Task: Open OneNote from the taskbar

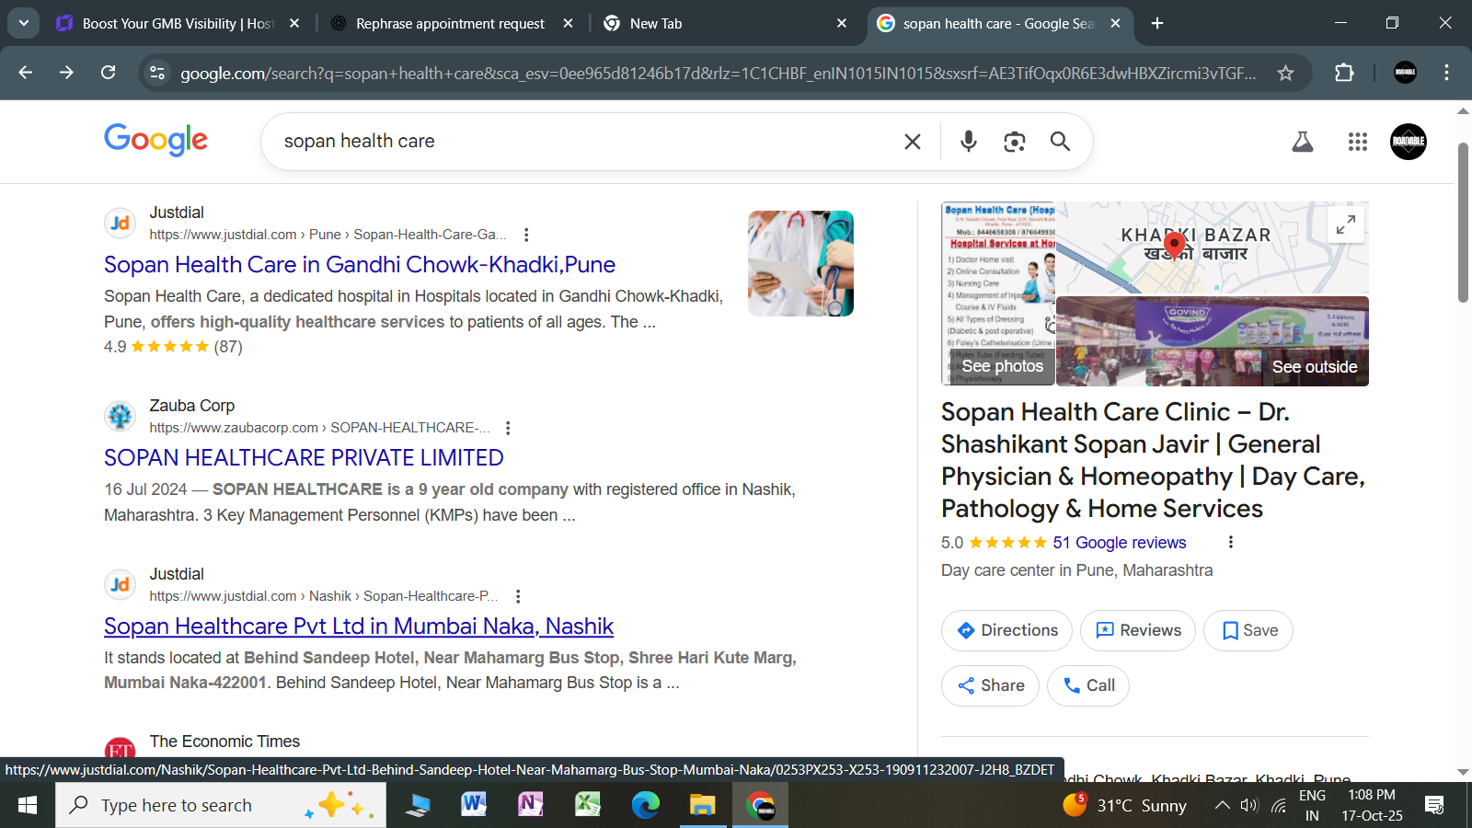Action: [x=531, y=805]
